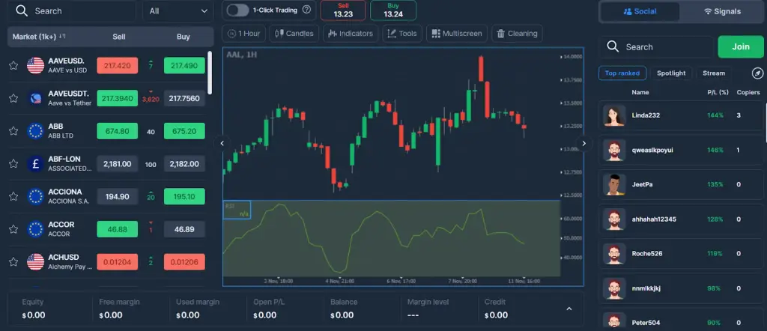Toggle the 1-Click Trading switch
The height and width of the screenshot is (331, 767).
click(x=237, y=10)
